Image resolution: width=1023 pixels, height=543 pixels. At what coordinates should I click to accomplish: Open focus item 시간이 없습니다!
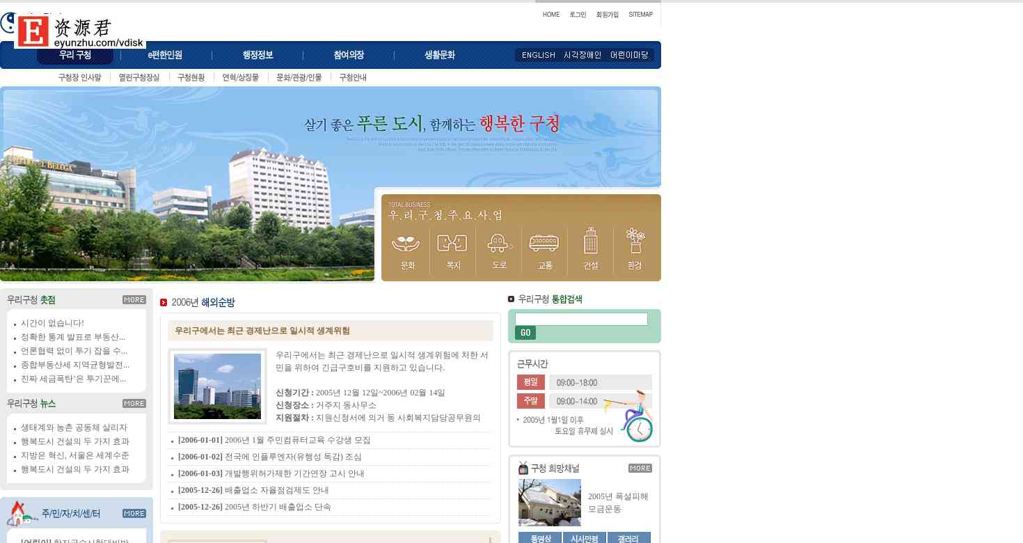pyautogui.click(x=52, y=323)
